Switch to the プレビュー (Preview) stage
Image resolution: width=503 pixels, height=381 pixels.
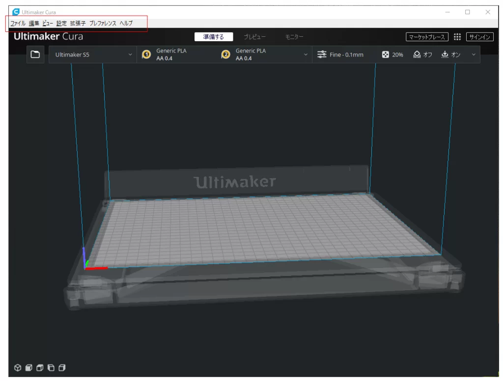point(255,37)
